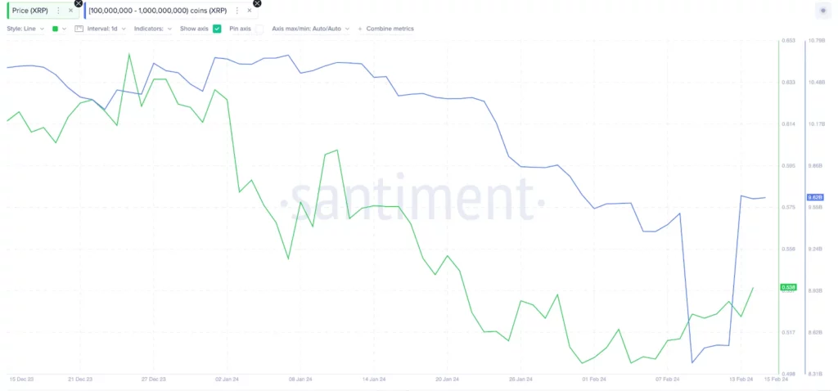This screenshot has height=391, width=838.
Task: Remove the 100,000,000 - 1,000,000,000 coins metric
Action: click(x=249, y=10)
